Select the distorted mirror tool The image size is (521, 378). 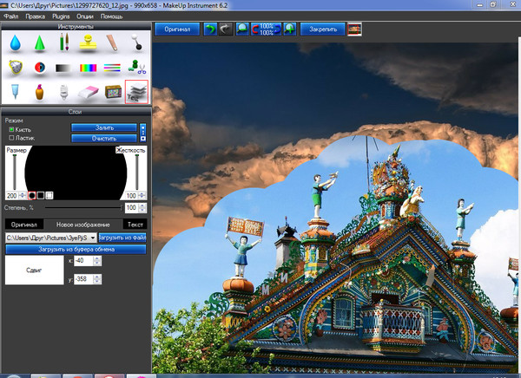click(x=16, y=67)
